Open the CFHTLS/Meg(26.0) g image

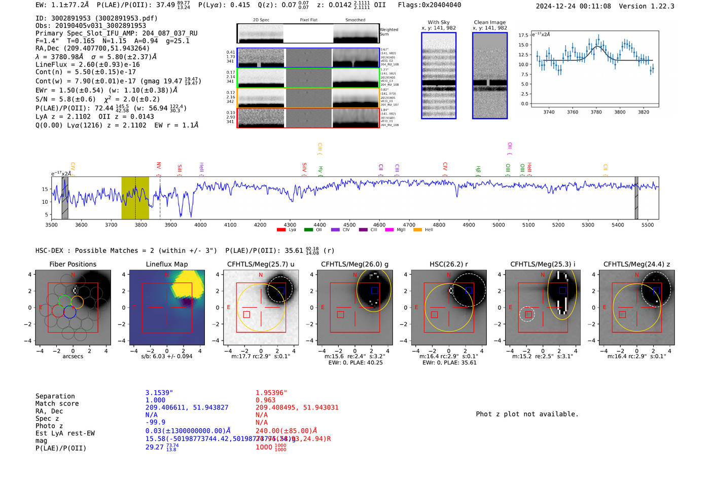point(354,308)
